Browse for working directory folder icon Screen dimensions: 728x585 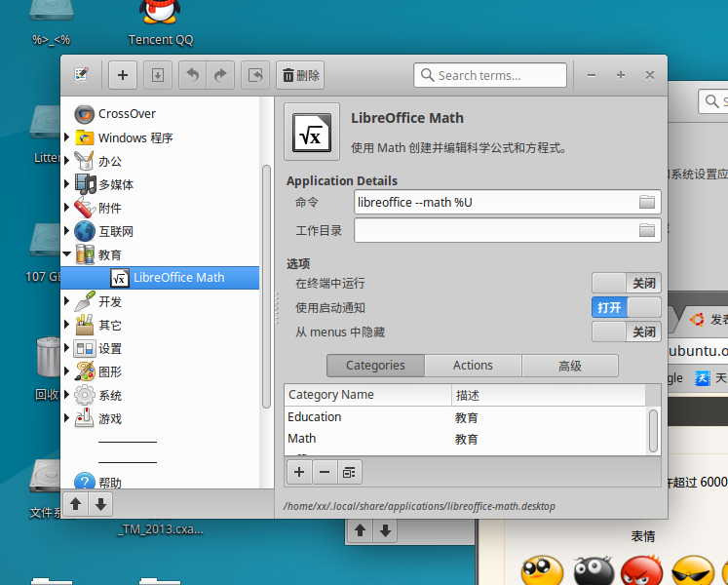point(647,230)
